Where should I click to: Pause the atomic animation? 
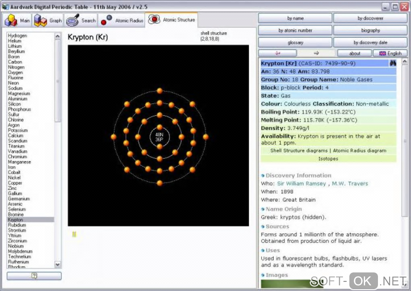[x=74, y=234]
